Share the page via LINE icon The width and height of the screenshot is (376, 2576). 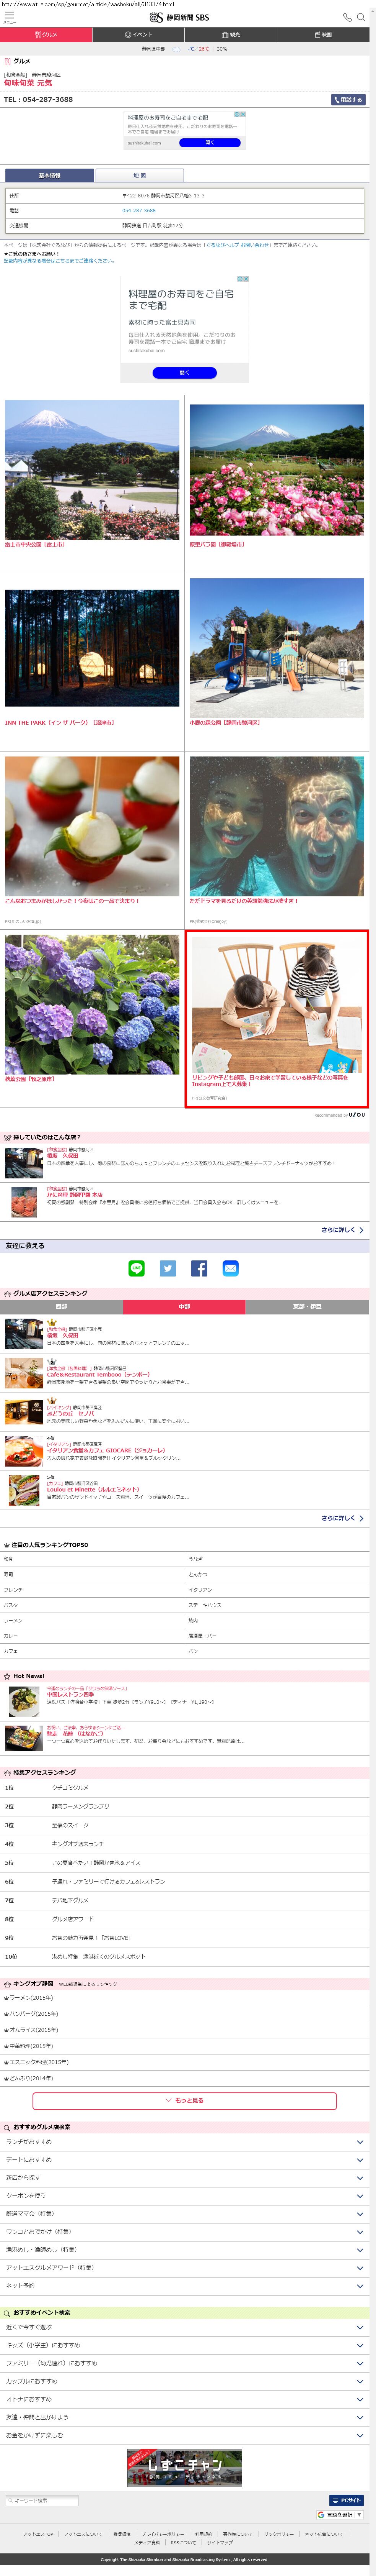click(137, 1268)
